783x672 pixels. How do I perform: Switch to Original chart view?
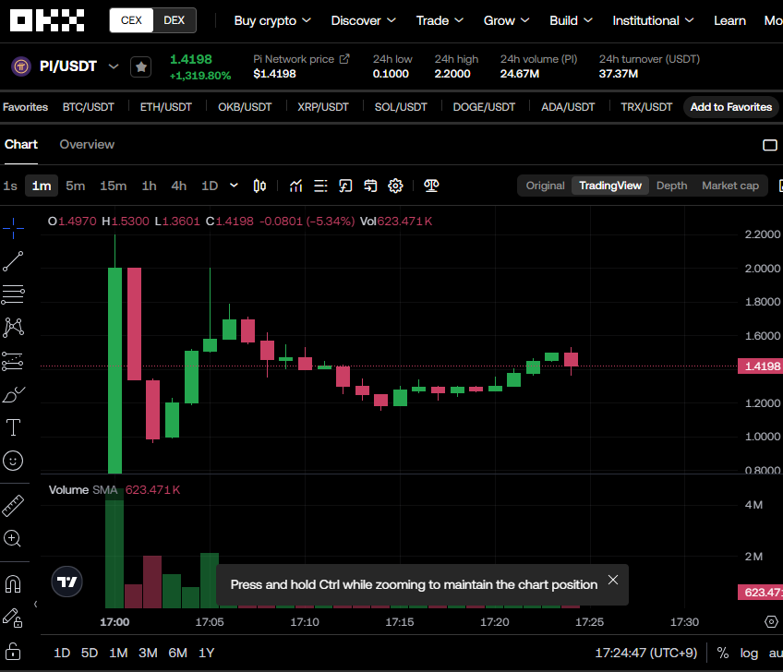click(545, 186)
